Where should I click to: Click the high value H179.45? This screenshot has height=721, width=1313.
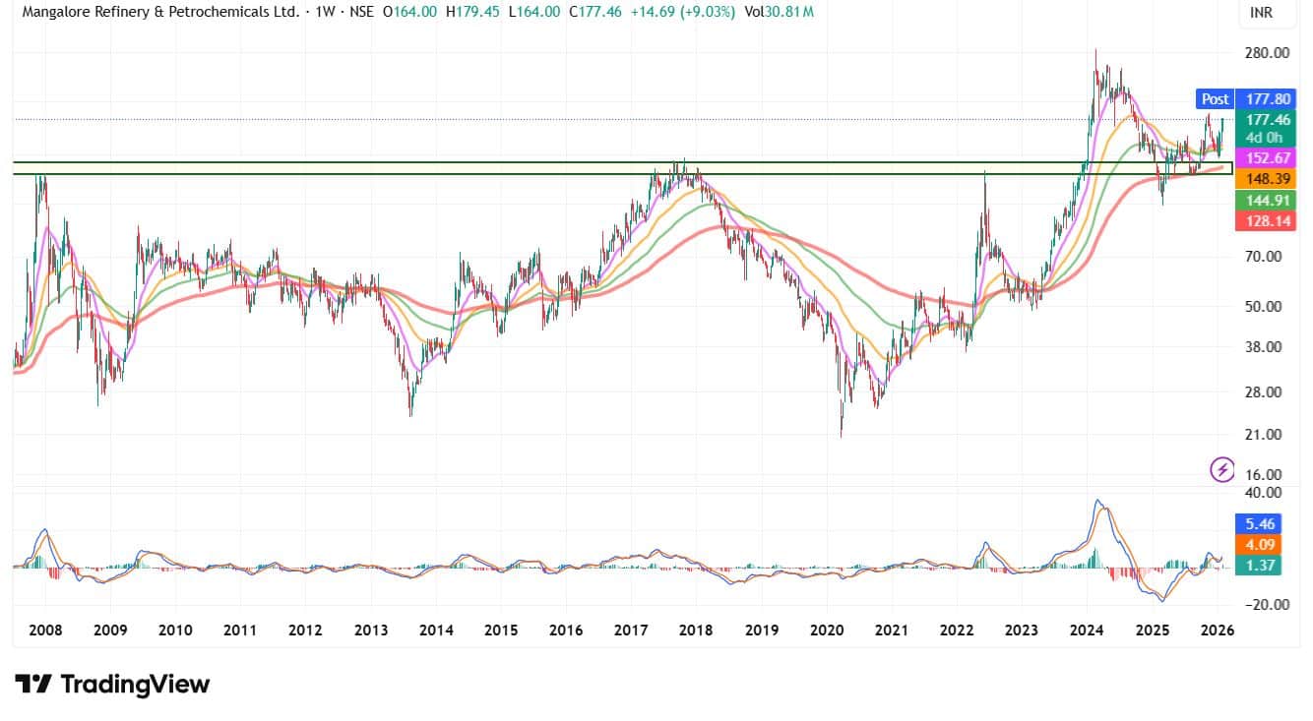pos(471,12)
